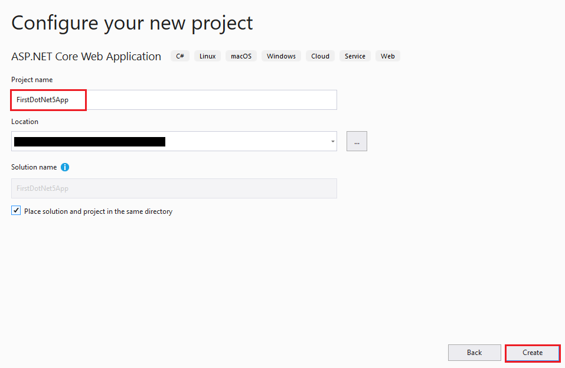
Task: Select the Web project type tag
Action: (387, 56)
